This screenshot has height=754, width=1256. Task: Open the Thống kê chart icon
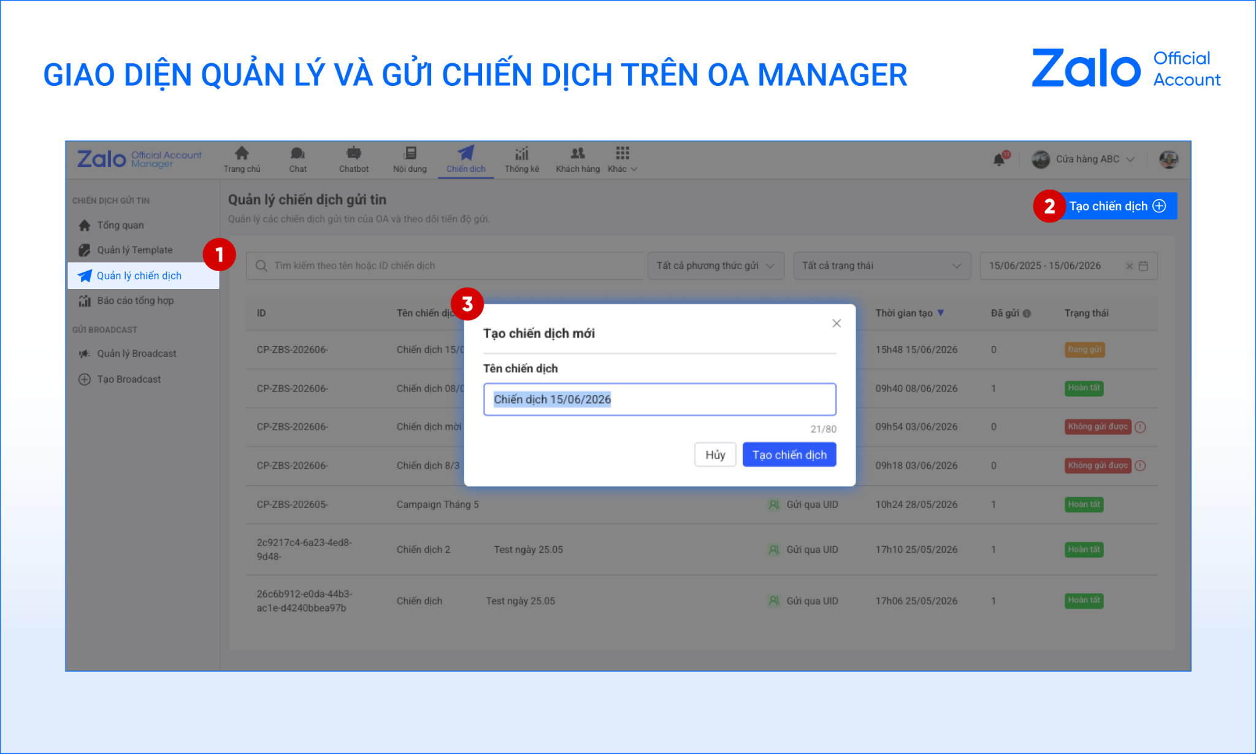point(522,153)
